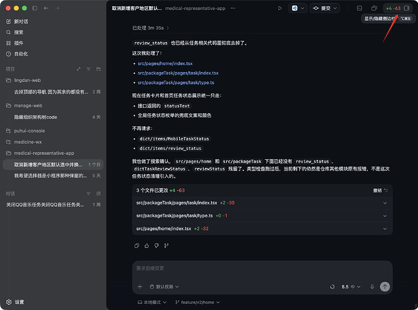Start a new conversation via 新对话

coord(17,22)
